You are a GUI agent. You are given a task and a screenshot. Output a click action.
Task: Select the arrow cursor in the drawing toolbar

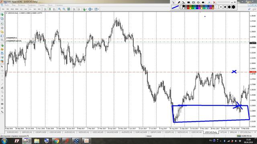click(x=173, y=2)
